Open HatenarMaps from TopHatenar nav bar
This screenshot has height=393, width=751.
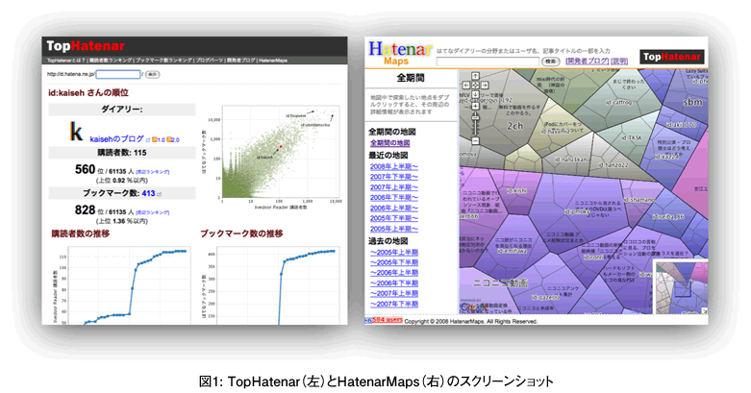[273, 61]
